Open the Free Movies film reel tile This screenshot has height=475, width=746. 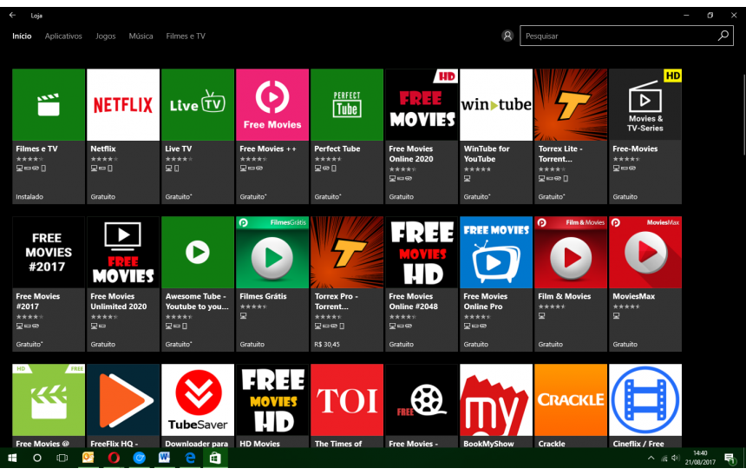point(422,406)
